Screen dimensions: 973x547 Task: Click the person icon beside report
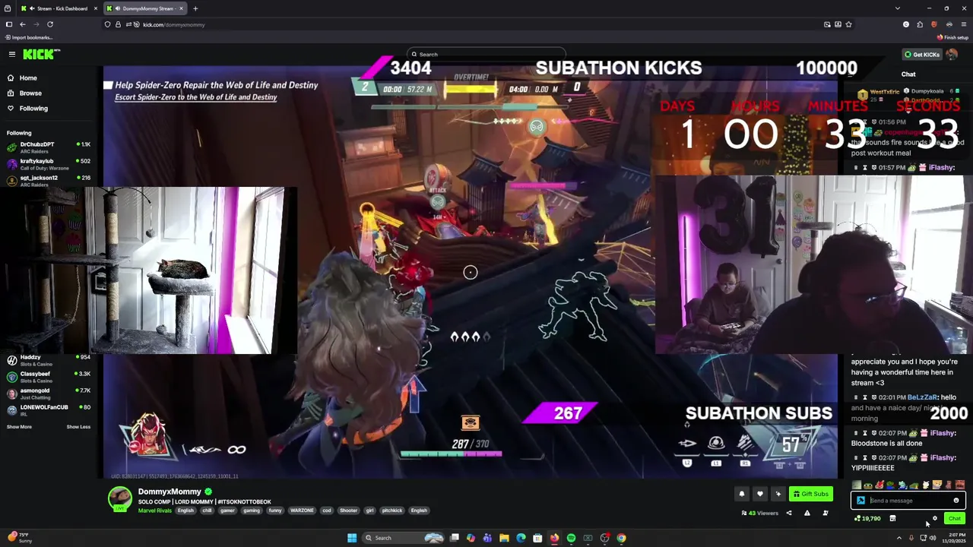pyautogui.click(x=825, y=513)
